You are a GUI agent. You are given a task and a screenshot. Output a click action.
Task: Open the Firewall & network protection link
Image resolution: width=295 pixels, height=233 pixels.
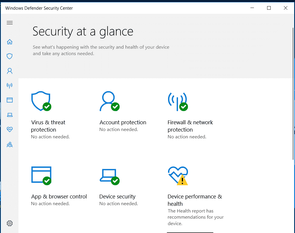190,126
